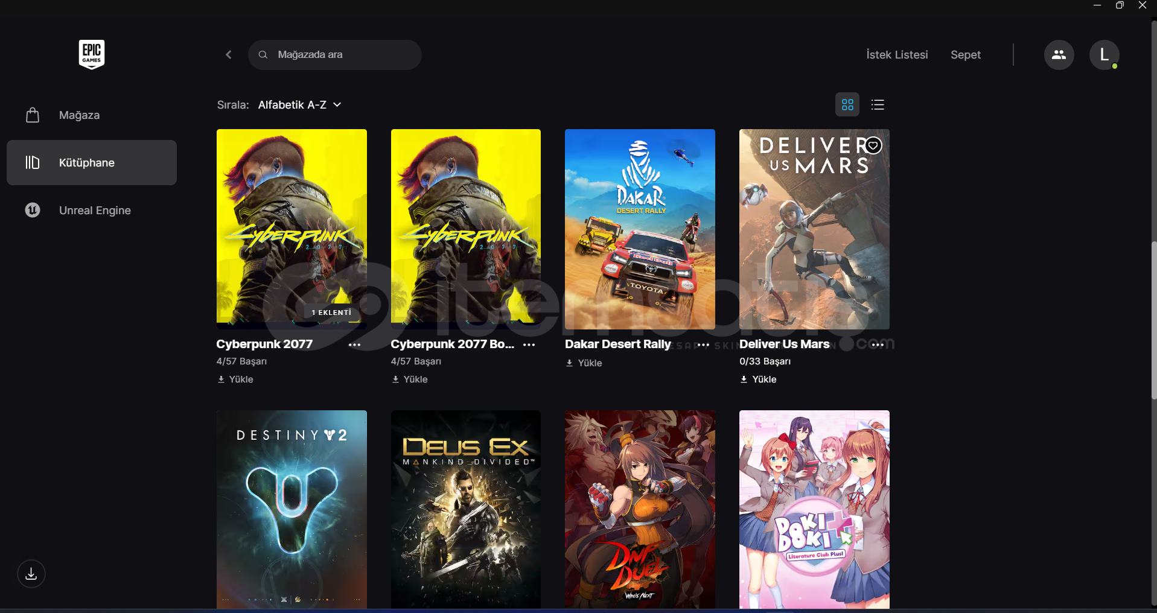Open options menu for Deliver Us Mars

click(878, 345)
